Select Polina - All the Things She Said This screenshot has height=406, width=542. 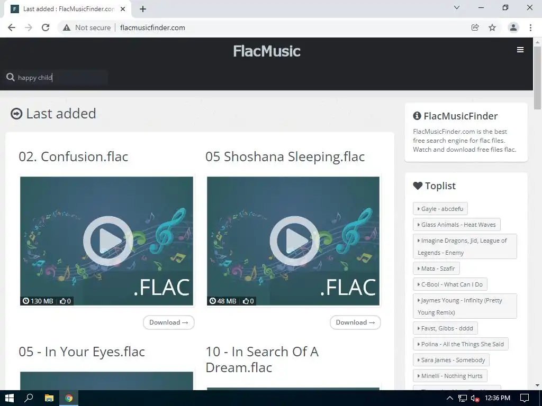460,344
